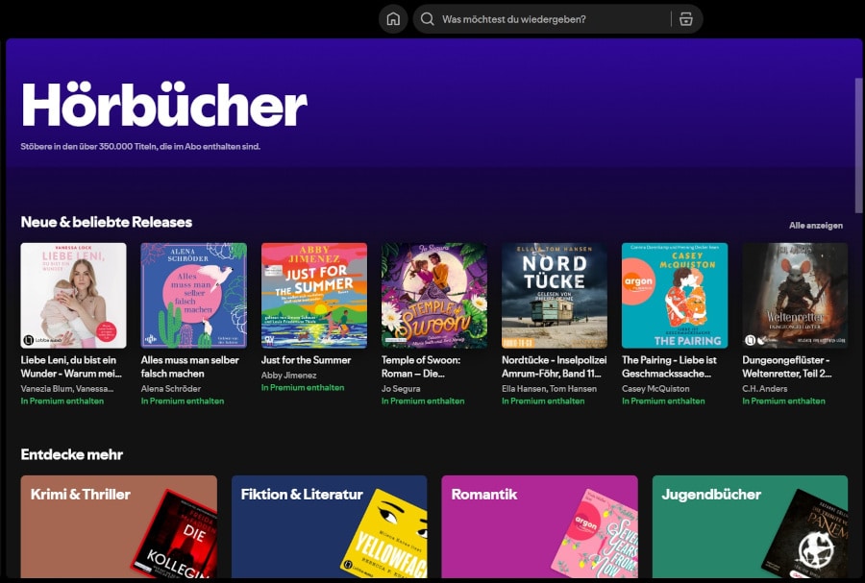Open 'Just for the Summer' cover art

click(314, 296)
